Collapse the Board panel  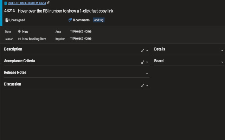[x=222, y=62]
